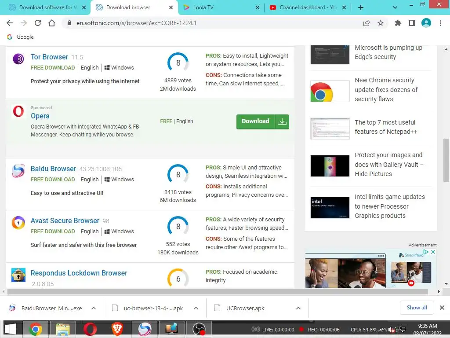Click the Tor Browser purple logo icon

[18, 59]
